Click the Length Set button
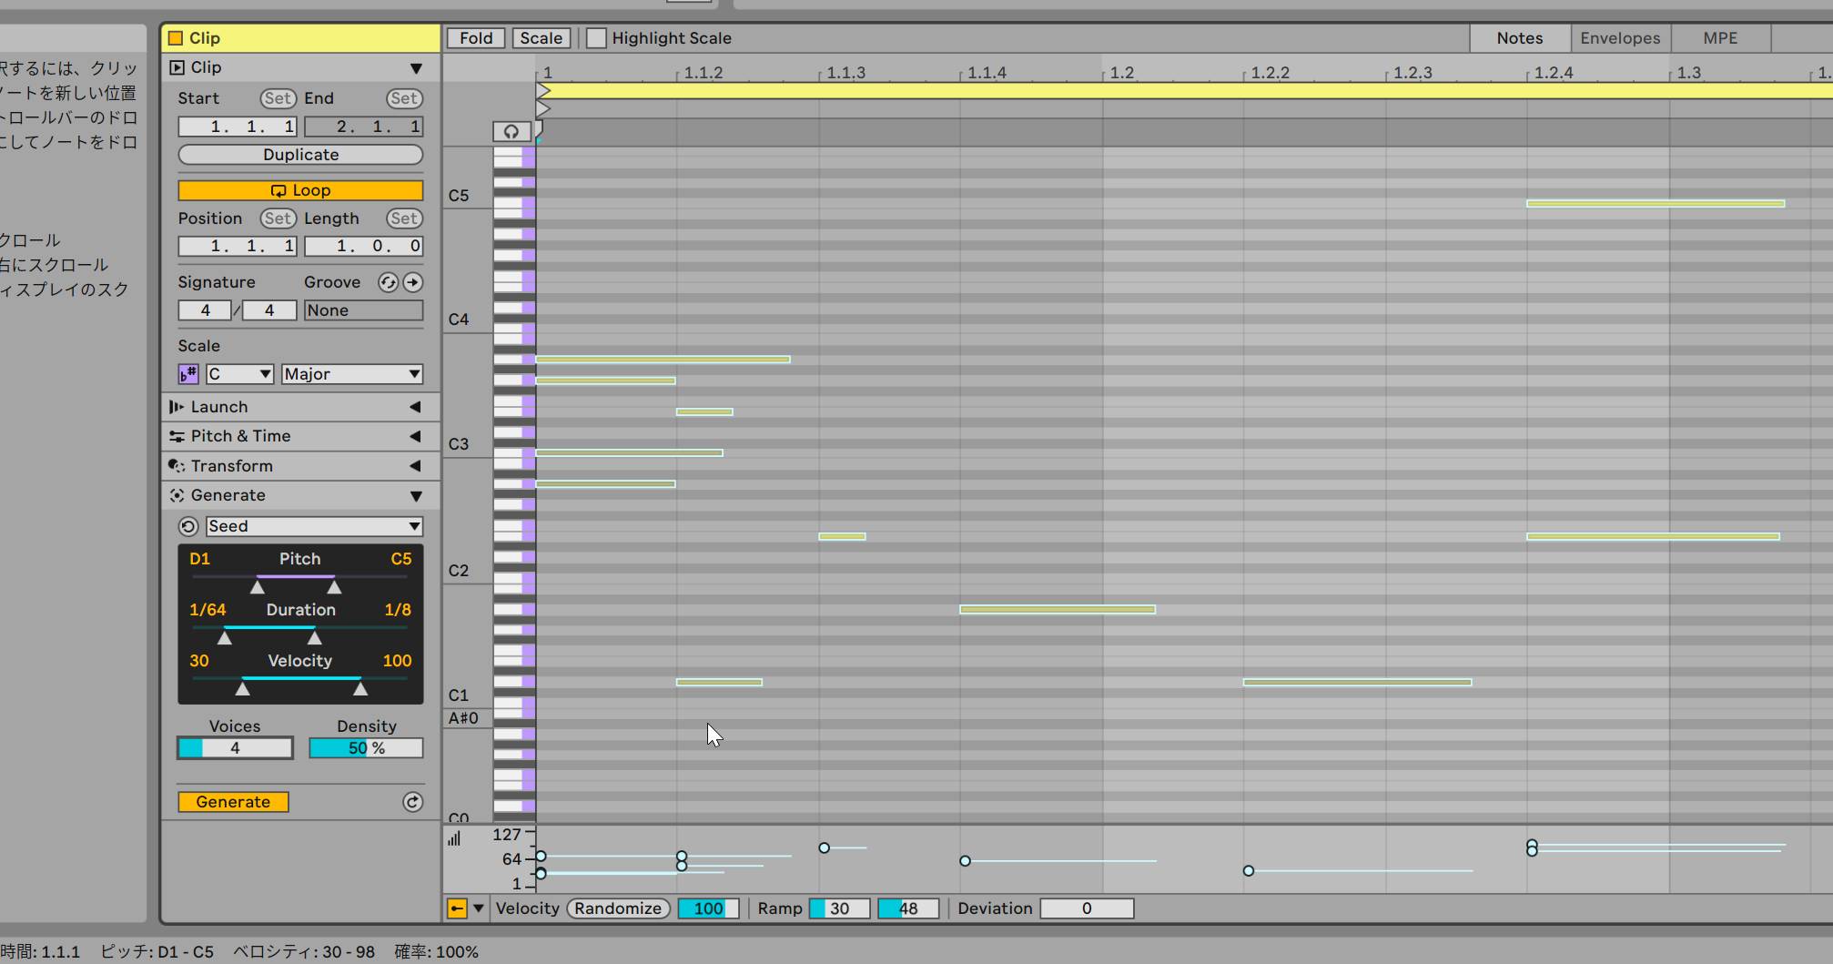The width and height of the screenshot is (1833, 964). (404, 218)
